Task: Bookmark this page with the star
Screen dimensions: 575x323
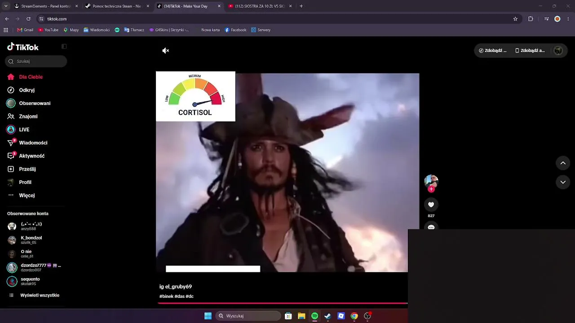Action: [x=515, y=19]
